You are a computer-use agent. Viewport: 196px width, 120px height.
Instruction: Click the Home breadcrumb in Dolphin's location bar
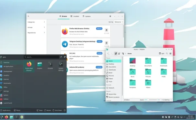point(130,53)
